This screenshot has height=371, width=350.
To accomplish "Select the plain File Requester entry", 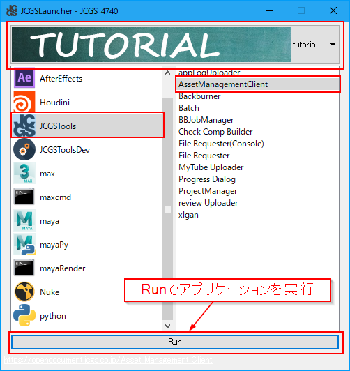I will tap(204, 156).
